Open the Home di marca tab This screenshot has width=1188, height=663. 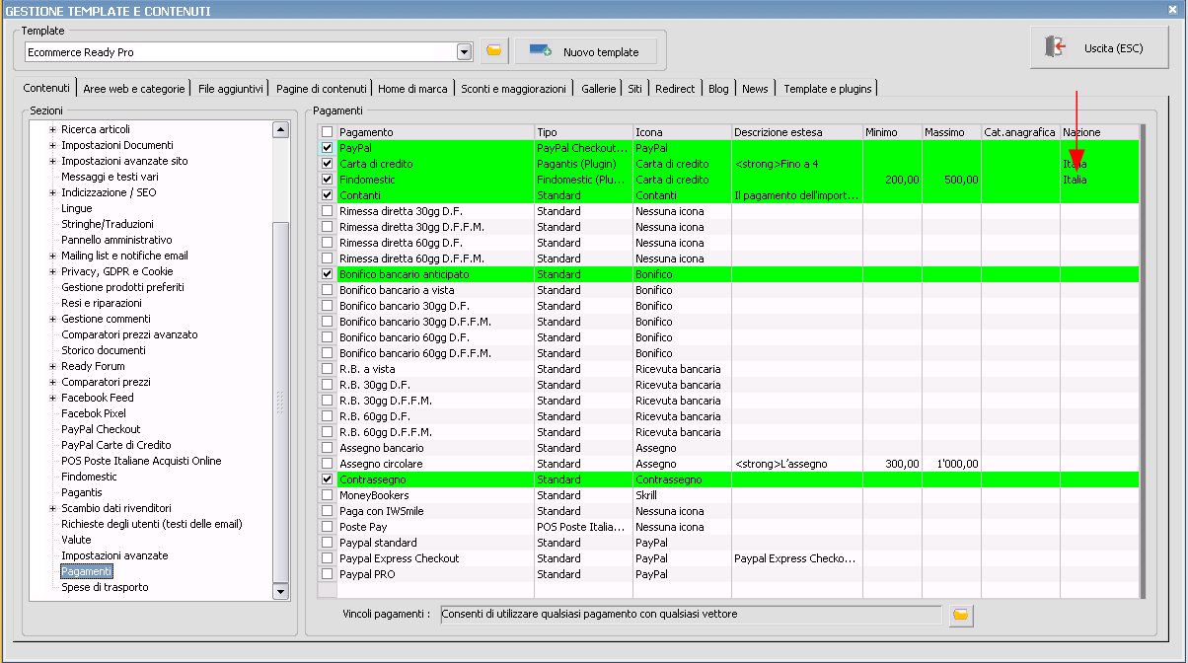tap(412, 89)
